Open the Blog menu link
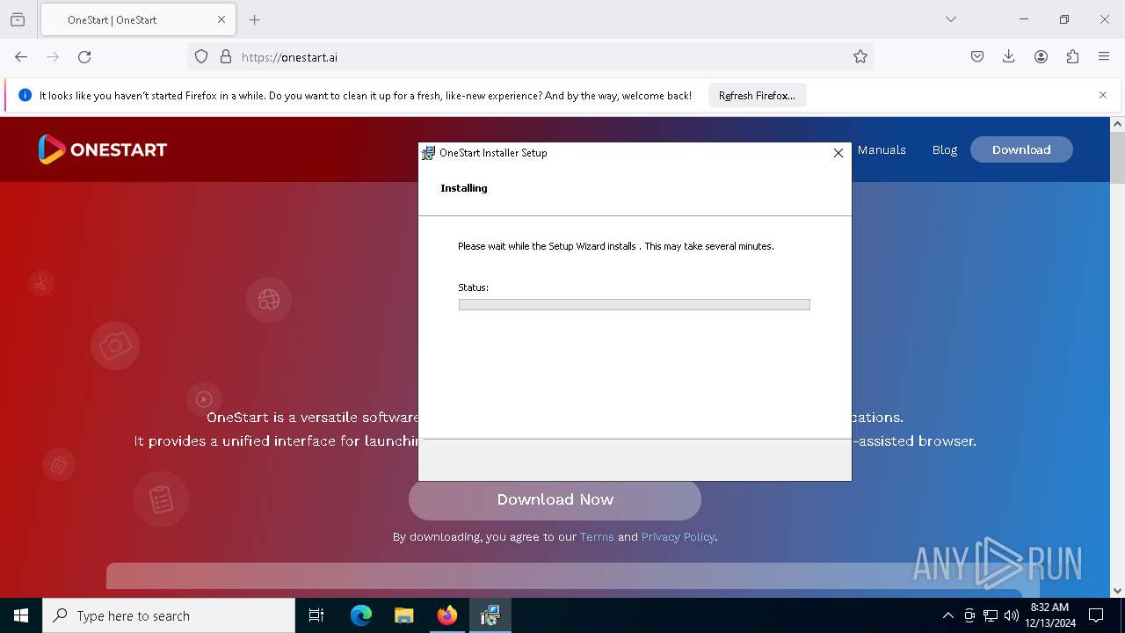The width and height of the screenshot is (1125, 633). coord(945,149)
